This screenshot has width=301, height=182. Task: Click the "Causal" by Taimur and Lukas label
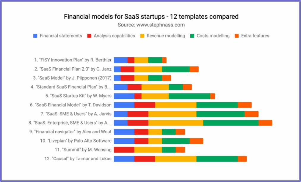78,159
